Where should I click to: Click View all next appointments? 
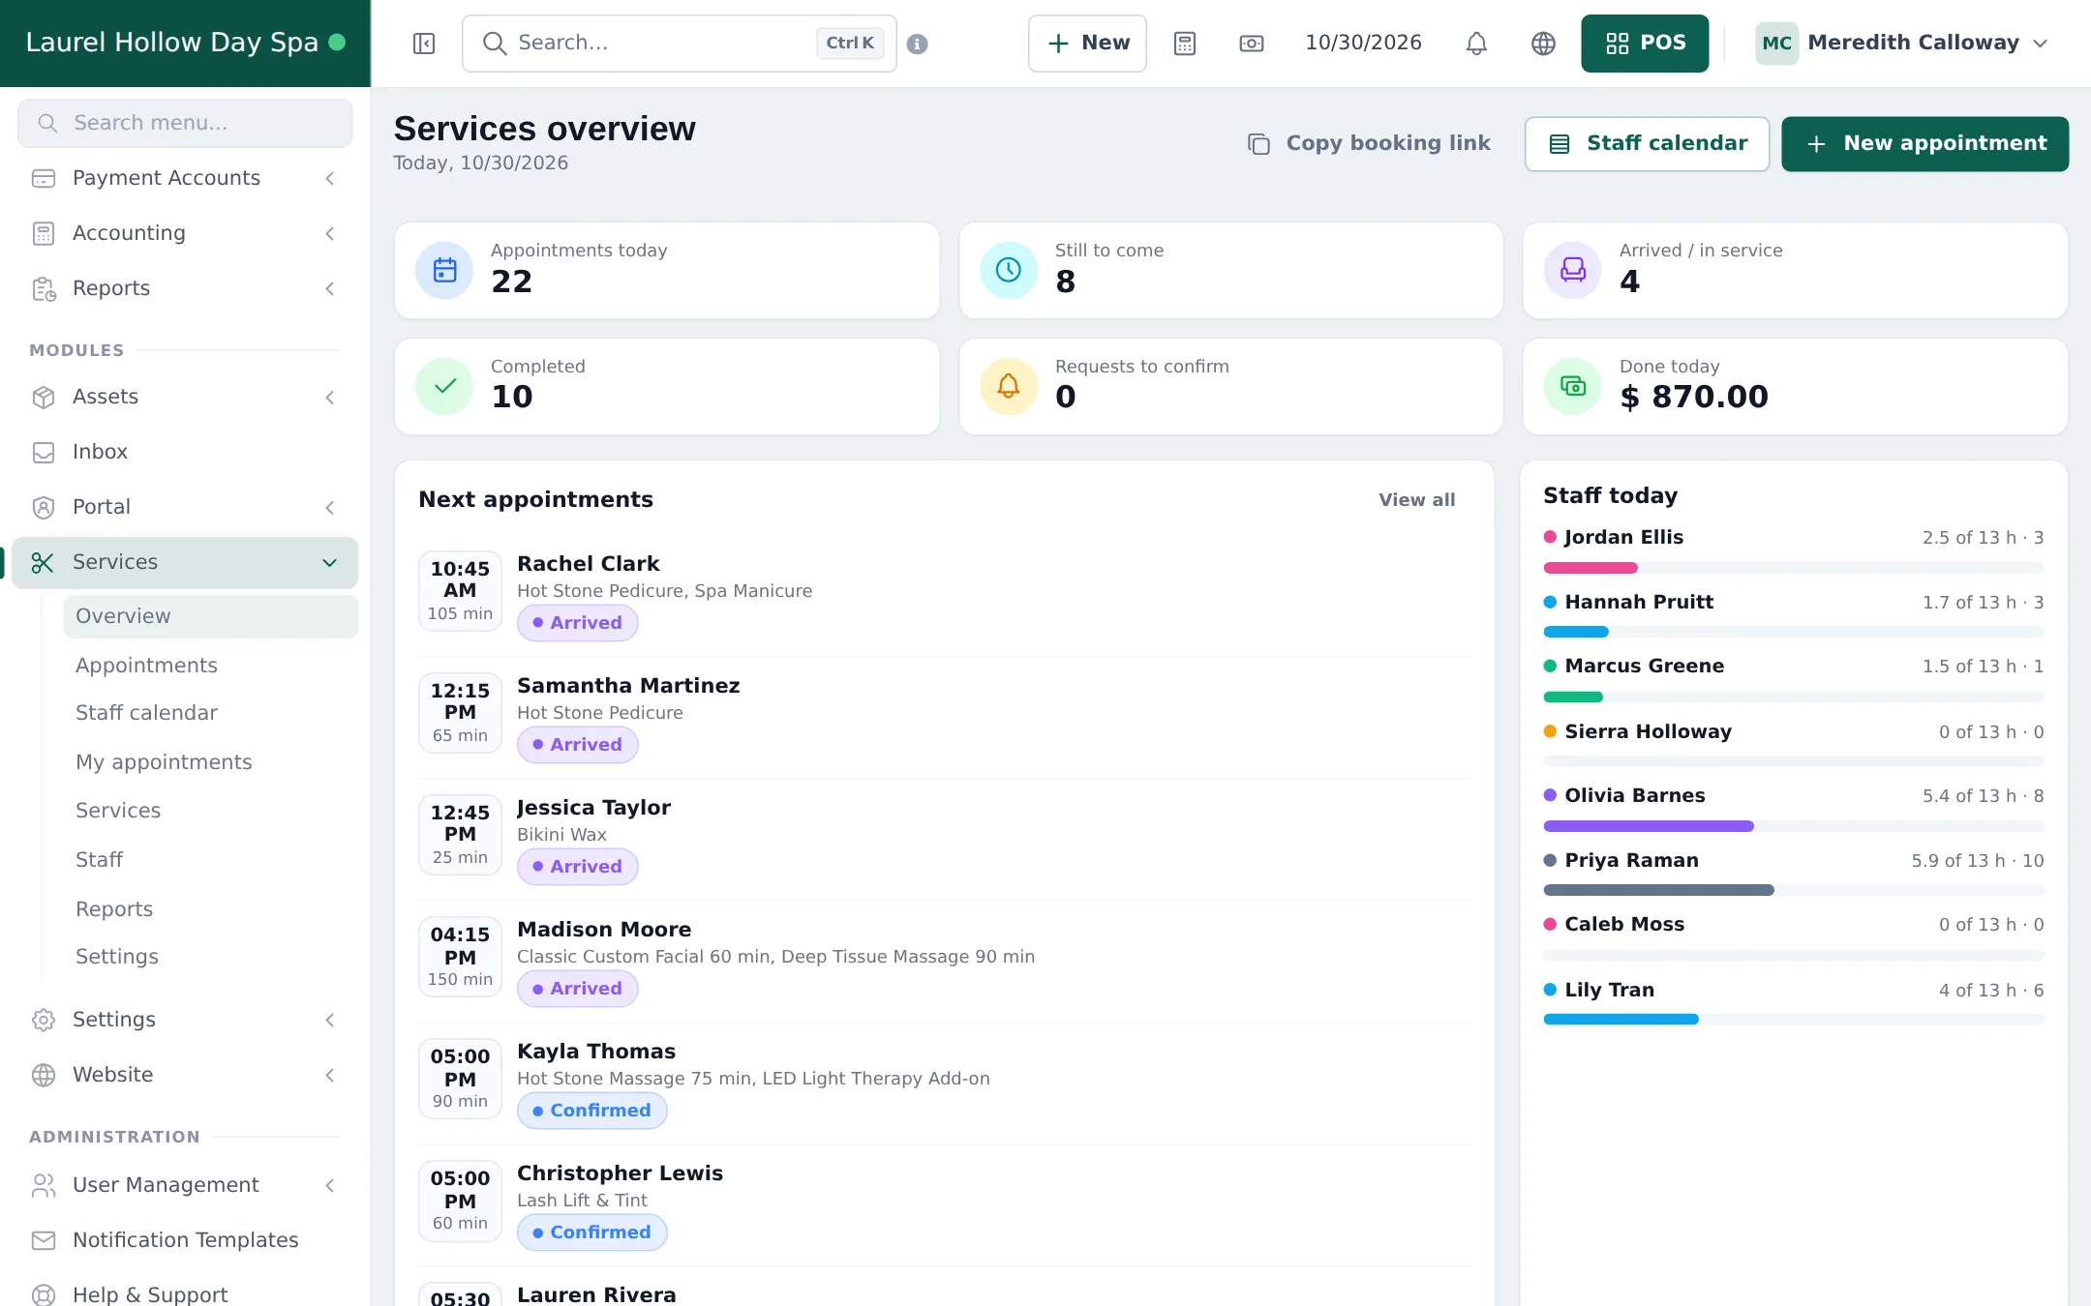[1416, 500]
